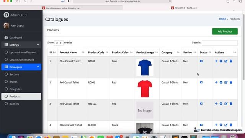Click the page vertical scrollbar

[x=244, y=47]
